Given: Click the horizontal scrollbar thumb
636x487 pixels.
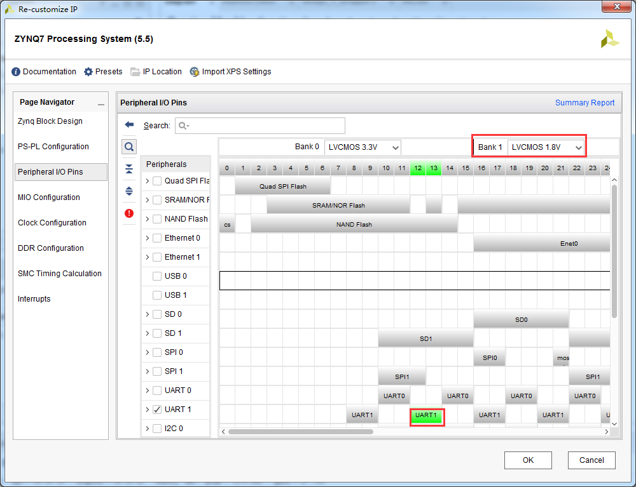Looking at the screenshot, I should coord(301,432).
